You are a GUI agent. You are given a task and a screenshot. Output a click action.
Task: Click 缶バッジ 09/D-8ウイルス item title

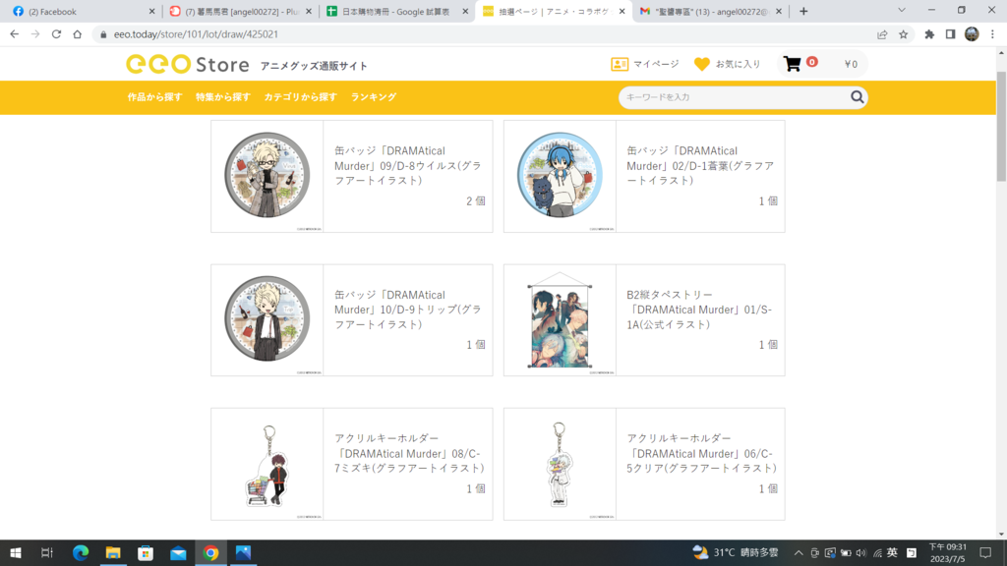click(x=408, y=165)
